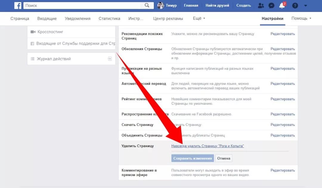The image size is (322, 188).
Task: Click the exit arrow icon beside Журнал действий
Action: (x=110, y=59)
